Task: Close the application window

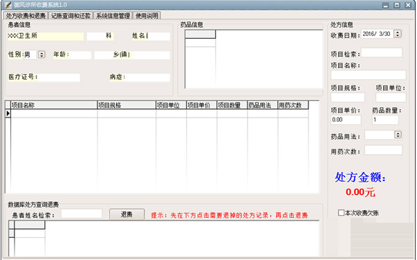Action: [x=408, y=5]
